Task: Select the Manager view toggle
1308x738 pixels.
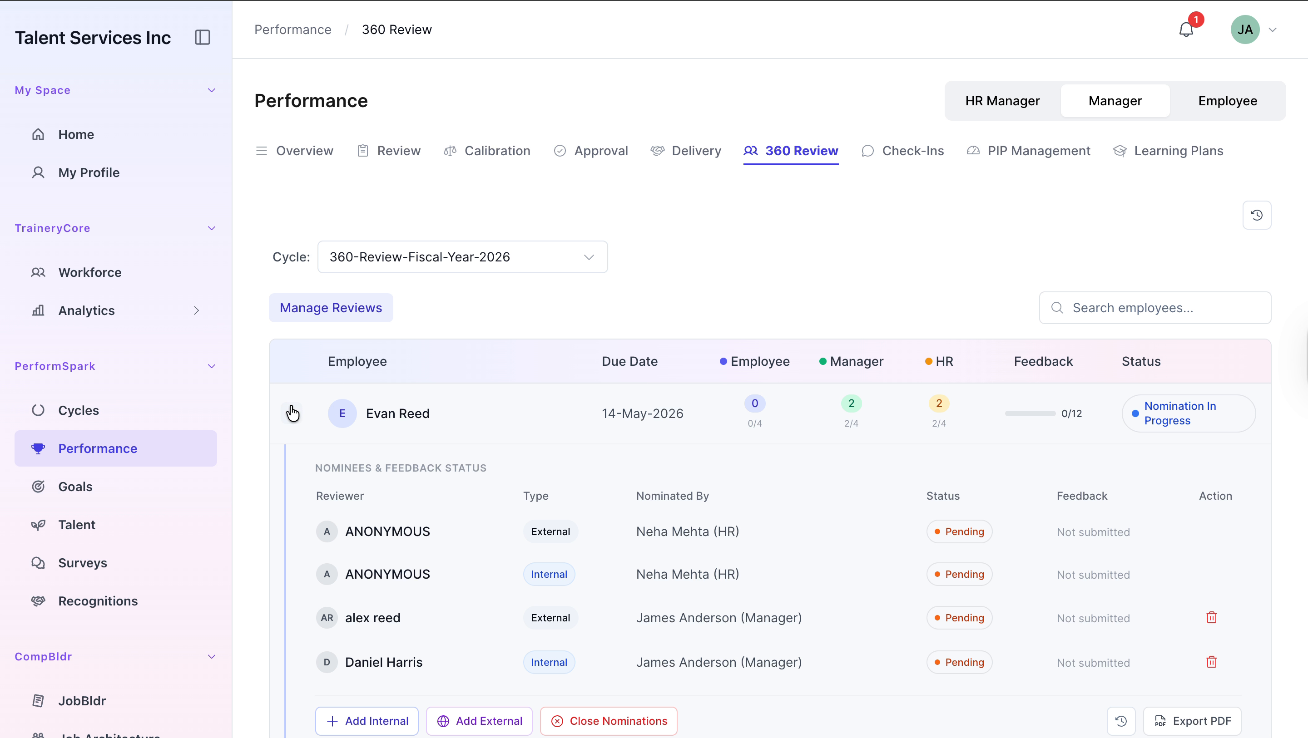Action: (1115, 101)
